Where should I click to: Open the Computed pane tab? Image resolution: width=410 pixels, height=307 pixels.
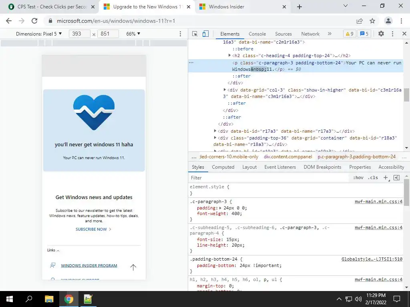(223, 167)
